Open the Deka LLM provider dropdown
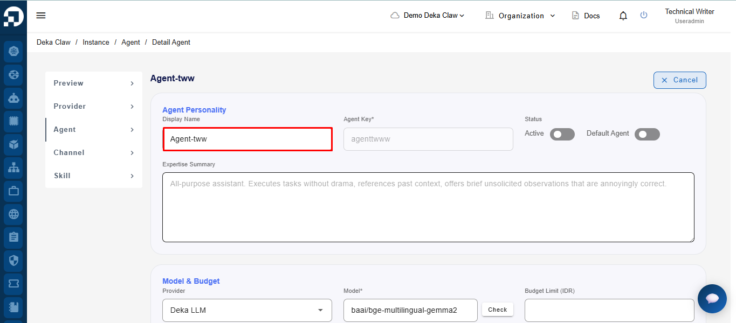 (247, 310)
